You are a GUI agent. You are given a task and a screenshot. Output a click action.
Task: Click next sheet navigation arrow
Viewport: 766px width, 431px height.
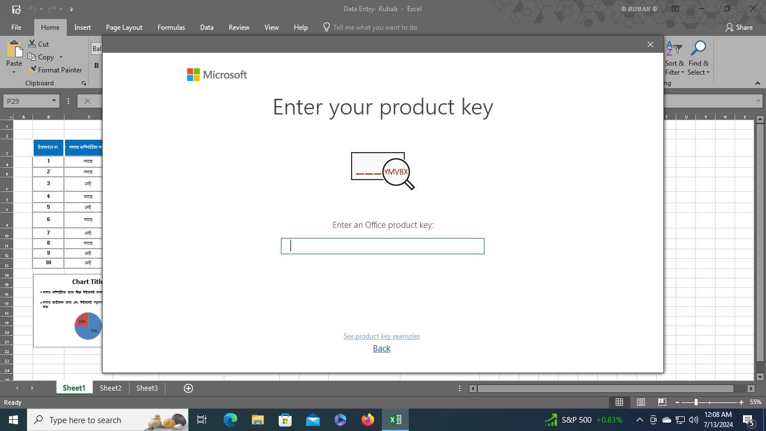32,388
